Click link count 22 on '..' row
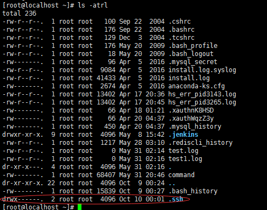This screenshot has width=267, height=210. pyautogui.click(x=51, y=183)
